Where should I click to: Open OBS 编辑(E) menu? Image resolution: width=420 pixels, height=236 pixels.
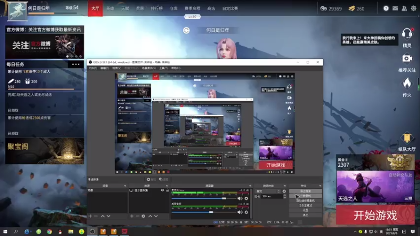(x=104, y=68)
